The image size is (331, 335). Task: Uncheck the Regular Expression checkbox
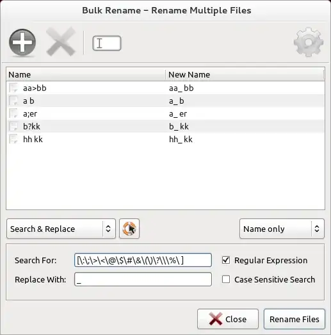(x=226, y=260)
